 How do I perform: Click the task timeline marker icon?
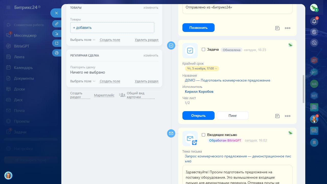(x=171, y=45)
